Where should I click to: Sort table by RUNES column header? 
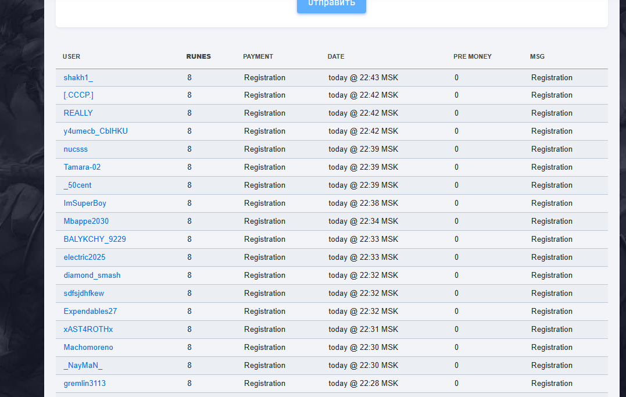(198, 56)
